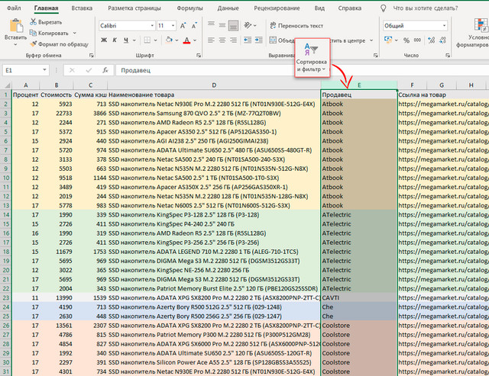Switch to Разметка страницы tab
The width and height of the screenshot is (489, 376).
click(x=134, y=8)
